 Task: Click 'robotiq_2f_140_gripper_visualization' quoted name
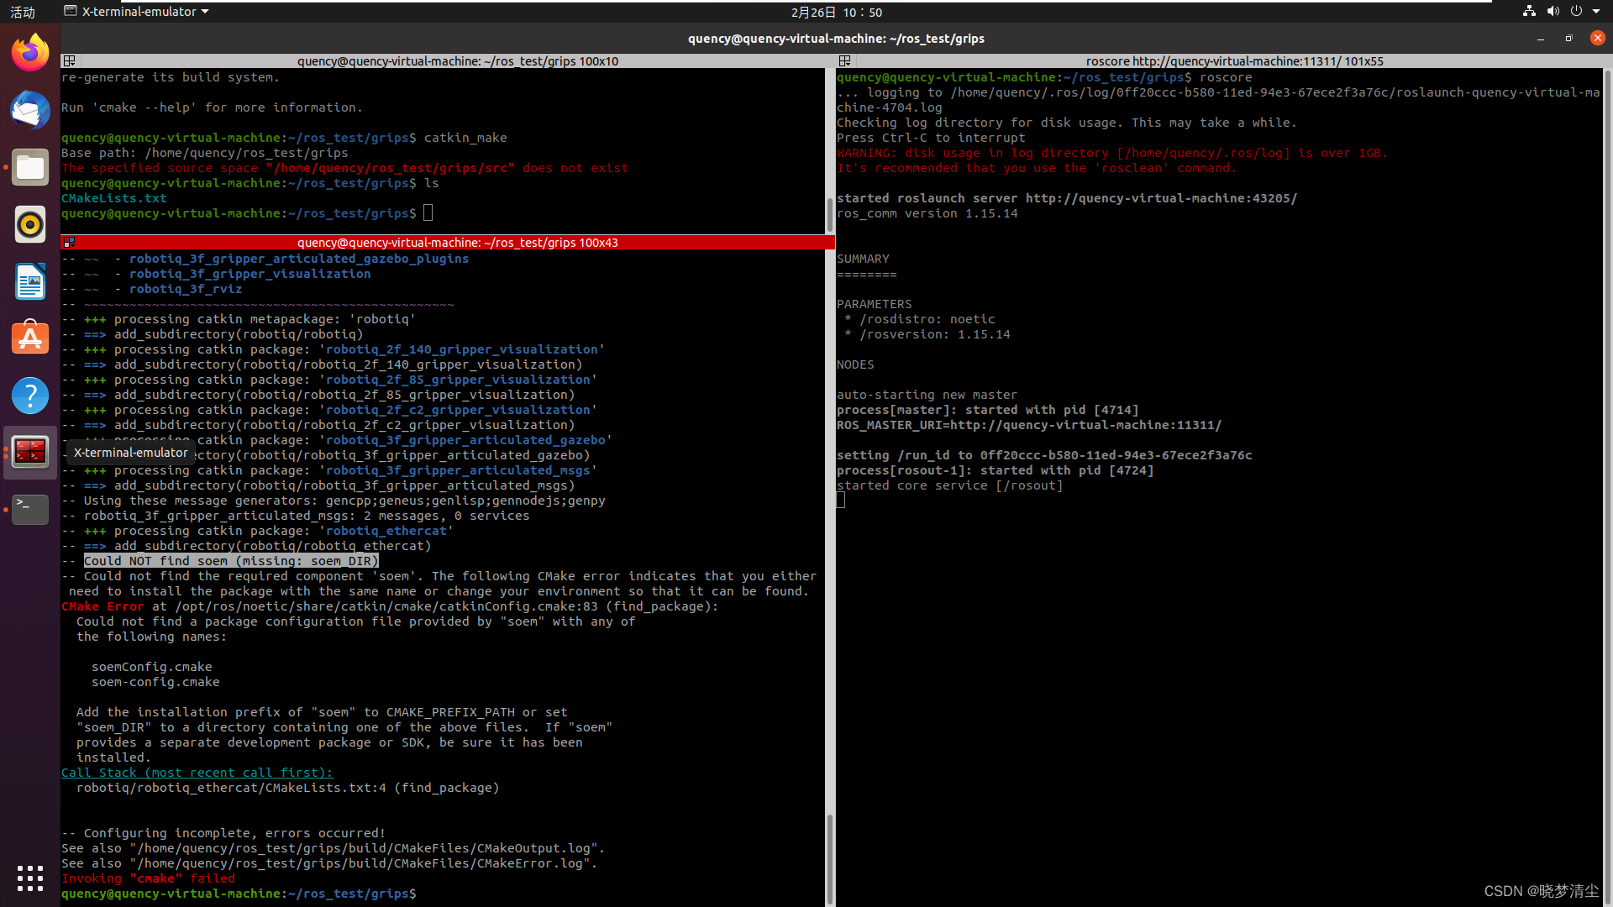[x=462, y=349]
